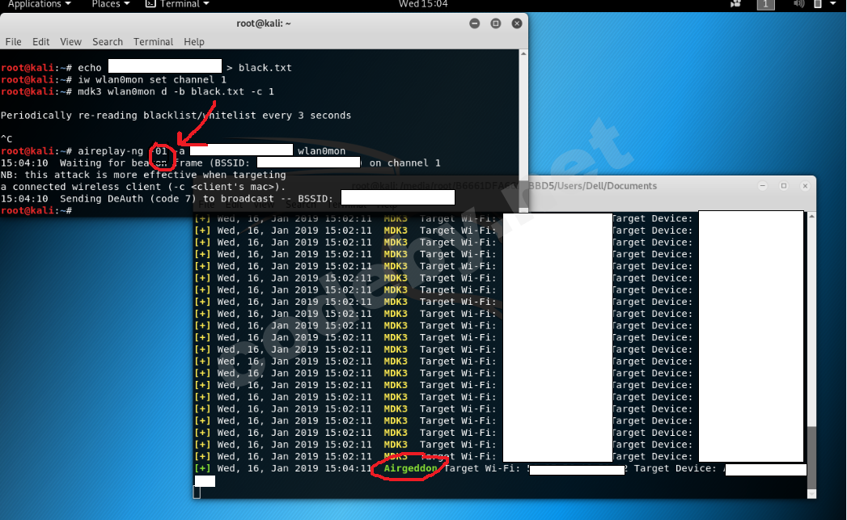The image size is (847, 520).
Task: Expand the system menu arrow in the top bar
Action: click(833, 4)
